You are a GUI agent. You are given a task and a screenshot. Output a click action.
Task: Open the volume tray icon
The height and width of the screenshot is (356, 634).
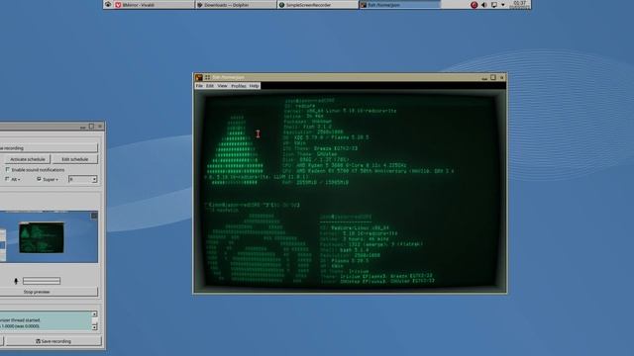[x=484, y=5]
